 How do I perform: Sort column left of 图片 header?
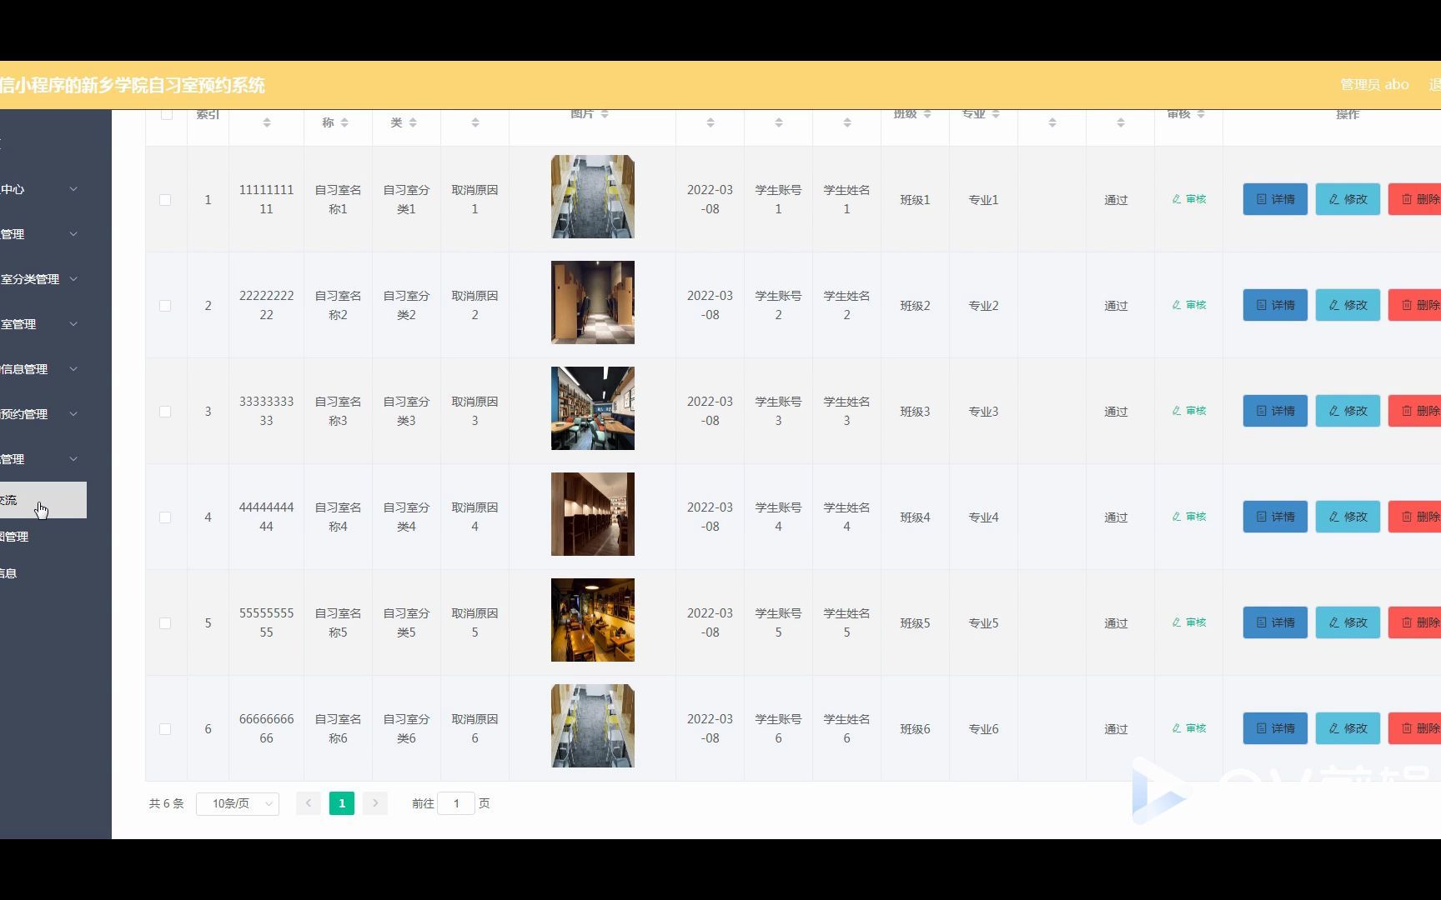(x=475, y=122)
